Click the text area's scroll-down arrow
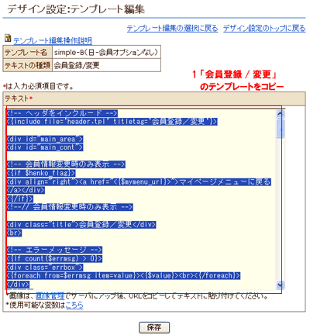This screenshot has width=310, height=335. point(280,285)
